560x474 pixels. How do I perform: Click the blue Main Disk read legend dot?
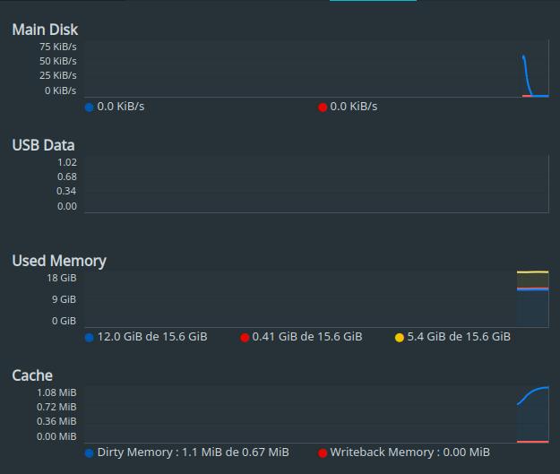coord(90,108)
